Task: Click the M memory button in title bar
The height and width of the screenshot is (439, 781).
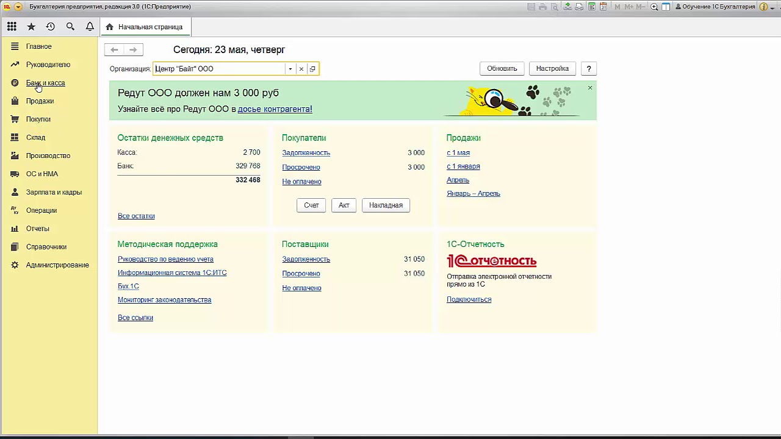Action: pyautogui.click(x=617, y=7)
